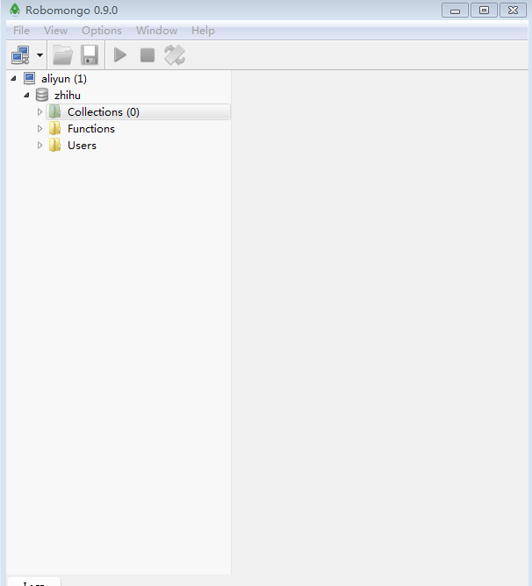Maximize the Robomongo window
The image size is (532, 586).
[x=484, y=11]
